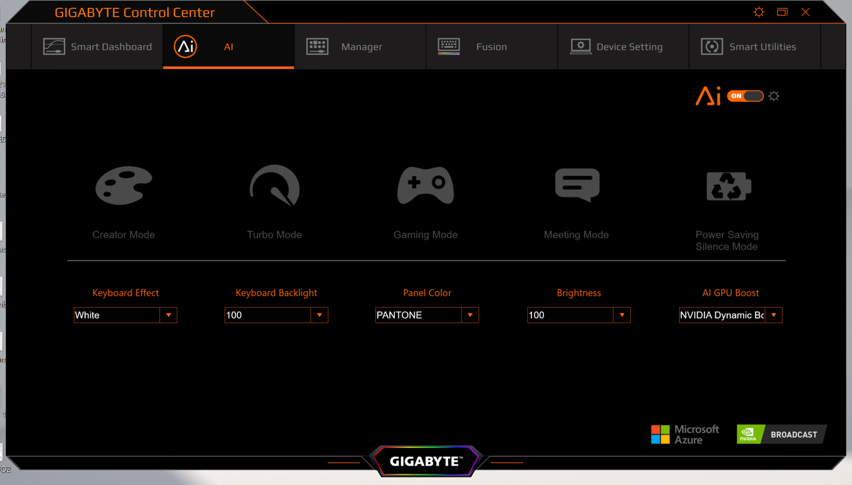Click the Microsoft Azure logo

pos(685,434)
